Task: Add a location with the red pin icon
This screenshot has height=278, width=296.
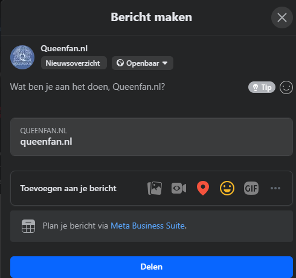Action: pyautogui.click(x=203, y=188)
